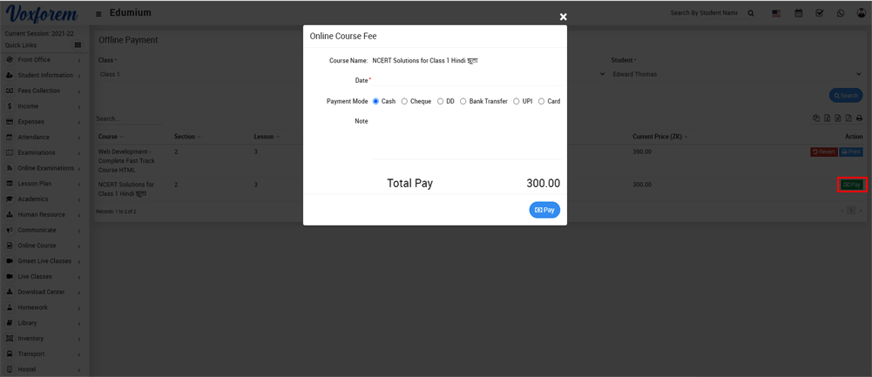Expand the Student dropdown showing Edward Thomas

(x=736, y=75)
